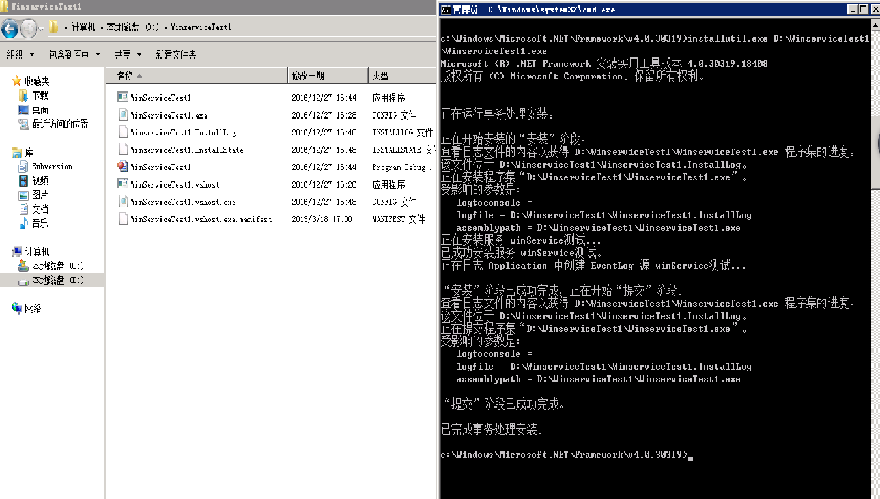Click the Explorer forward navigation button

point(29,28)
